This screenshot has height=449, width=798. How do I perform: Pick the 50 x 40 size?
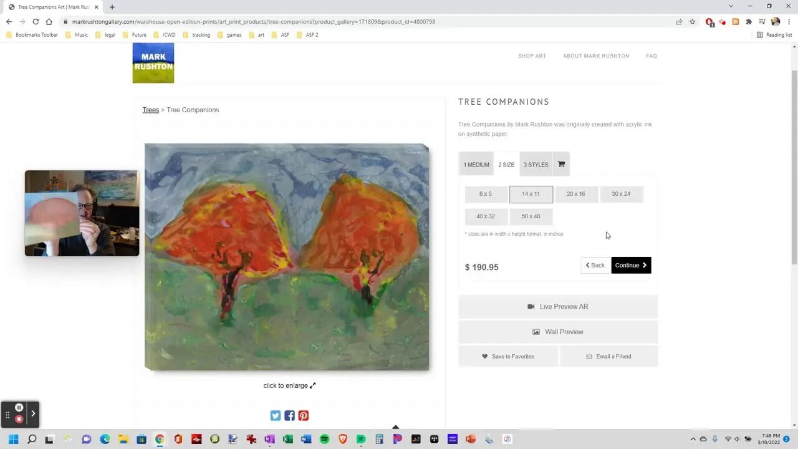[531, 216]
